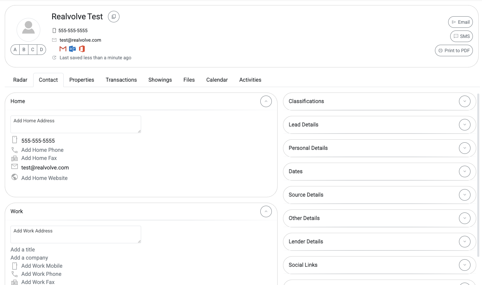Click the Work Fax machine icon
This screenshot has height=285, width=482.
pyautogui.click(x=15, y=282)
